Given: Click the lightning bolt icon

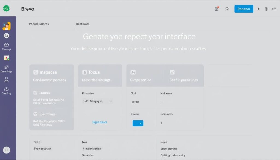Looking at the screenshot, I should click(x=258, y=9).
